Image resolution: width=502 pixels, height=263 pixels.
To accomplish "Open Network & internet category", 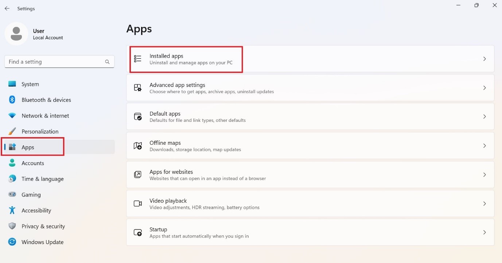I will [x=45, y=116].
